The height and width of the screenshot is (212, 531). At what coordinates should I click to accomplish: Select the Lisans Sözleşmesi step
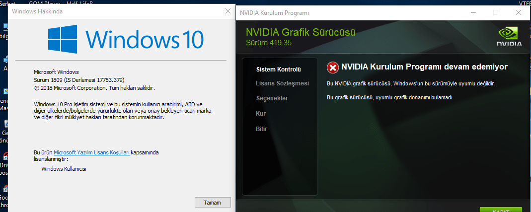point(283,83)
